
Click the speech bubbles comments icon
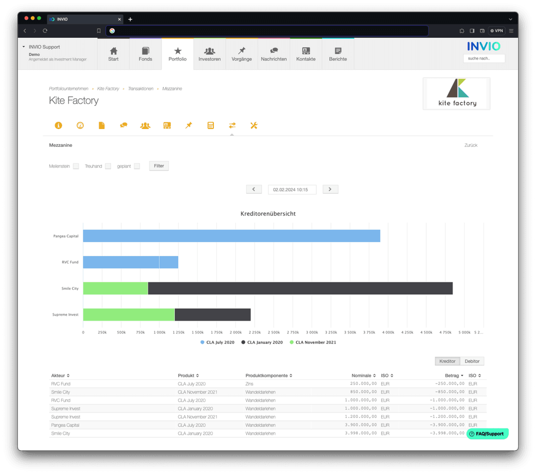click(124, 126)
